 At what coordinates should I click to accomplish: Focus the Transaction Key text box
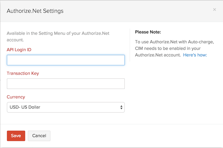pos(65,84)
